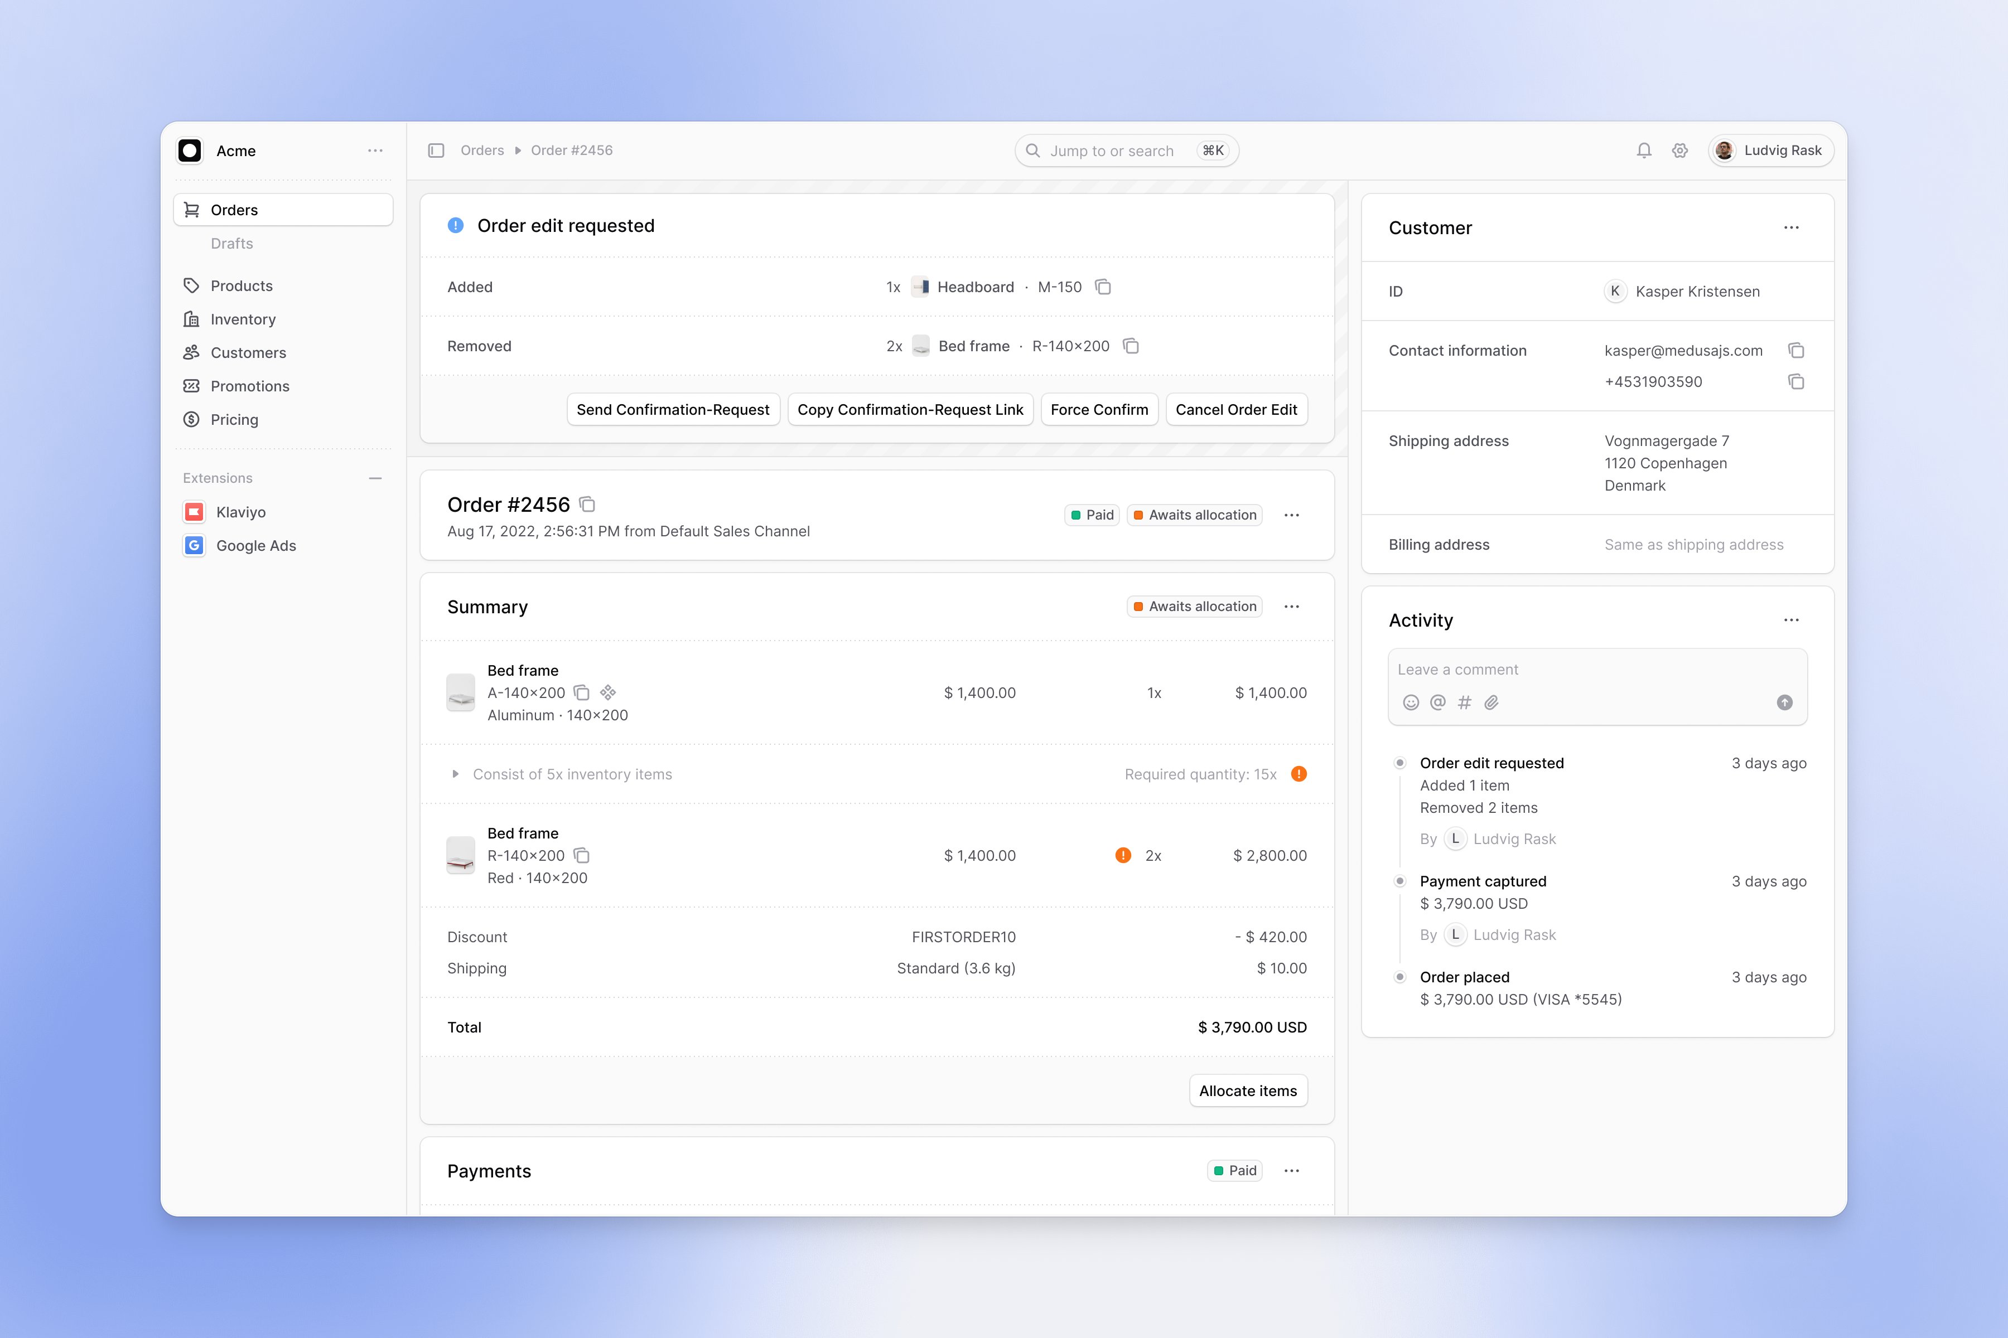The width and height of the screenshot is (2008, 1338).
Task: Click the Acme logo icon
Action: 190,151
